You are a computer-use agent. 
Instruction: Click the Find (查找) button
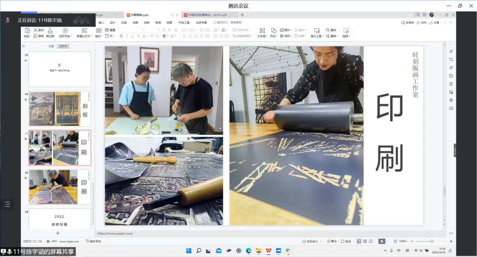coord(331,30)
